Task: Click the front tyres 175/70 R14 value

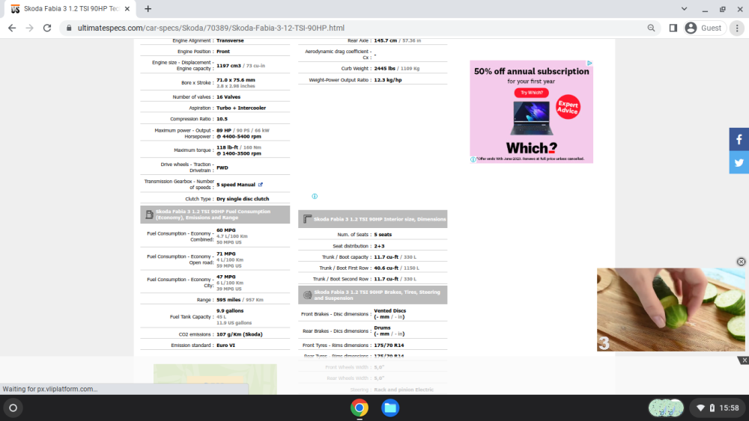Action: pyautogui.click(x=389, y=345)
